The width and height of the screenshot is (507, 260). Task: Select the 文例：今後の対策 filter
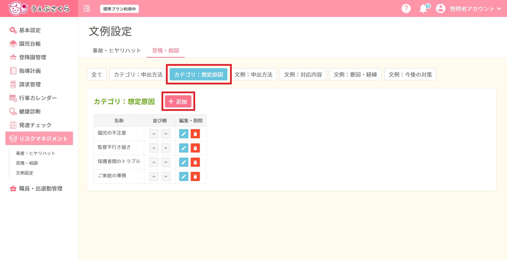[x=410, y=75]
